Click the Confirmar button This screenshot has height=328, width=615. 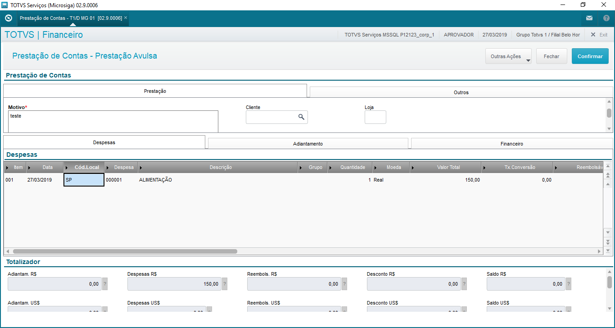coord(590,56)
